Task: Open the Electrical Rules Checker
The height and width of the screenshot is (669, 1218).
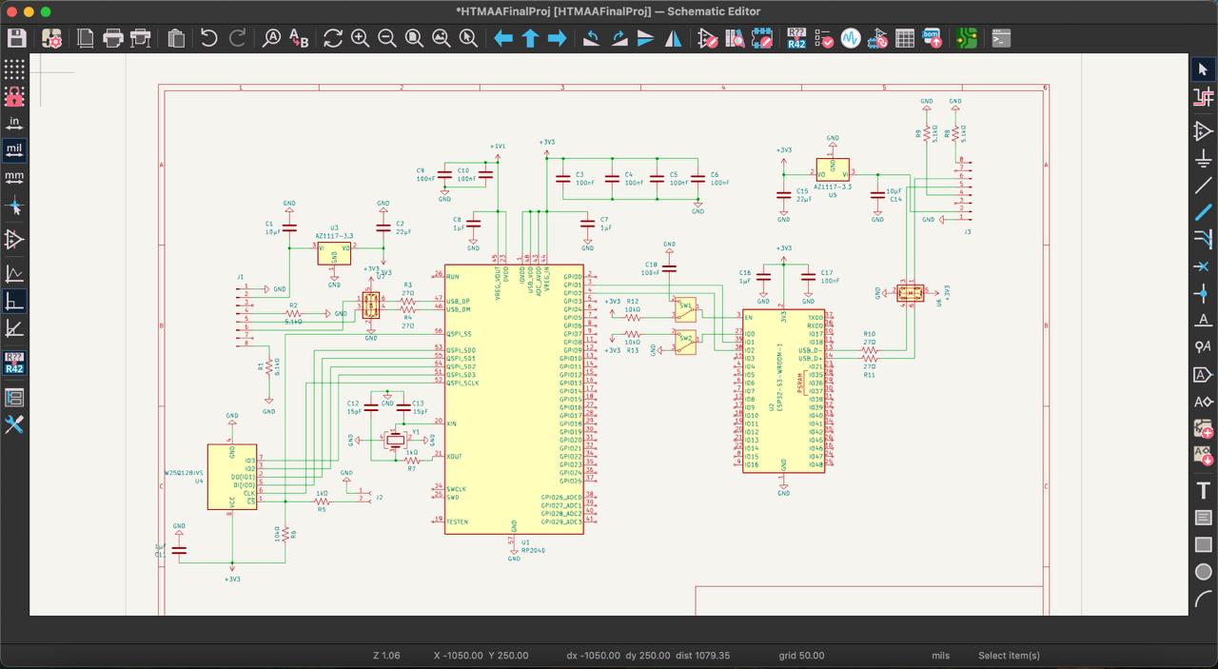Action: coord(824,38)
